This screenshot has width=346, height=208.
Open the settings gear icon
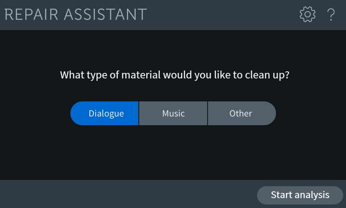(x=307, y=14)
